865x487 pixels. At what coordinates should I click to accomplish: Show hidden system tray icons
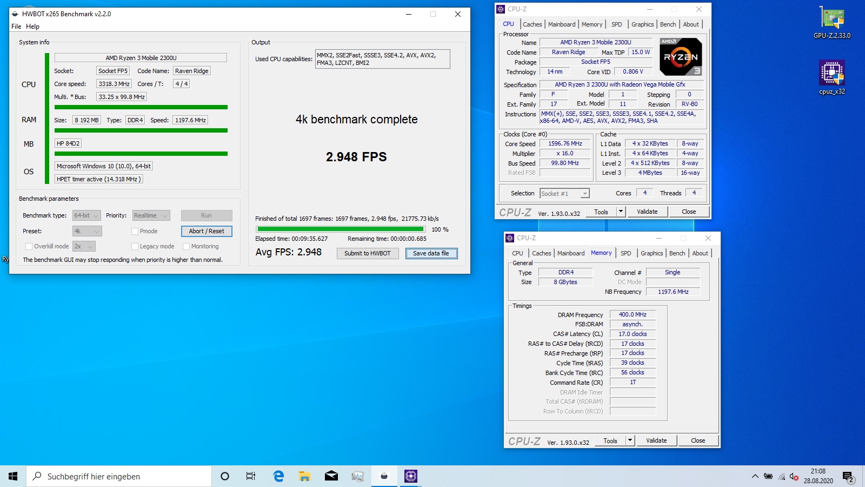pyautogui.click(x=755, y=476)
